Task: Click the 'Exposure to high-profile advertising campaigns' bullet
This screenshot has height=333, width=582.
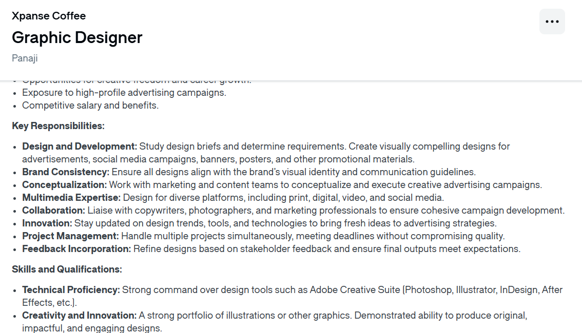Action: (x=124, y=93)
